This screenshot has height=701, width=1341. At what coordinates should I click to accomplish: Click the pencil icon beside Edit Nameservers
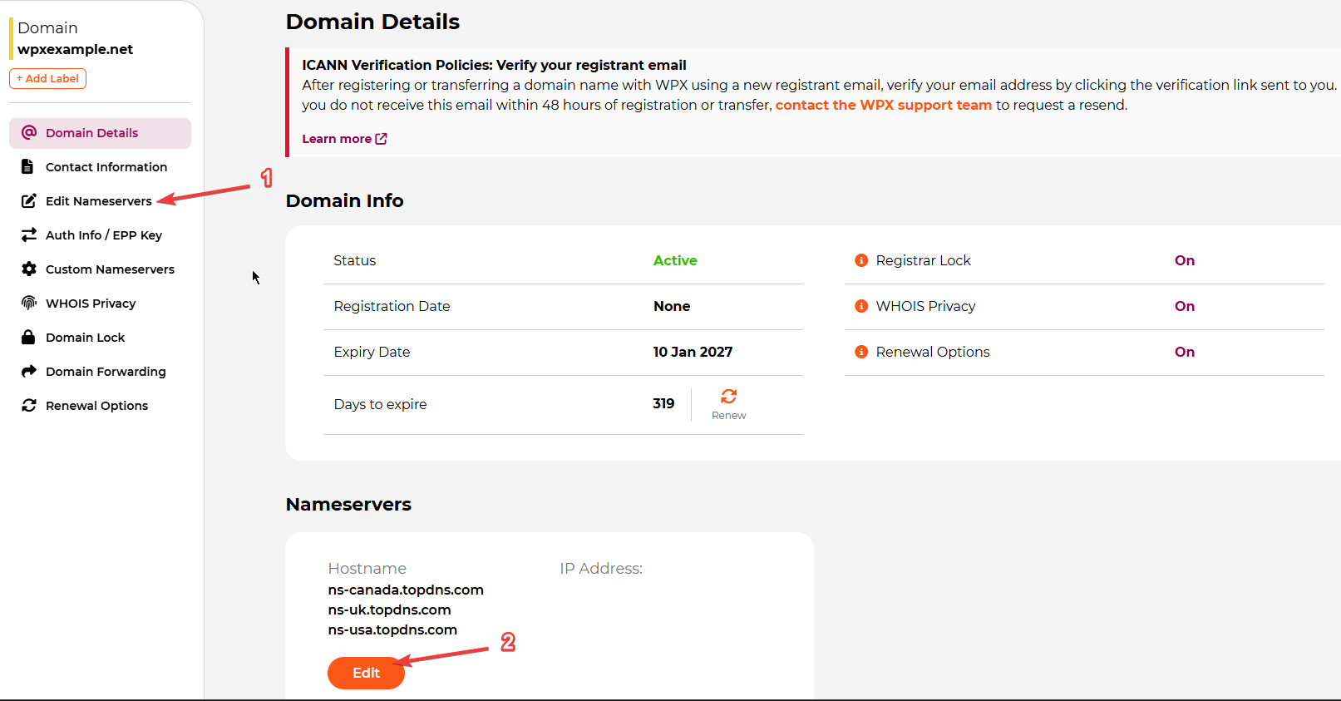pos(29,201)
